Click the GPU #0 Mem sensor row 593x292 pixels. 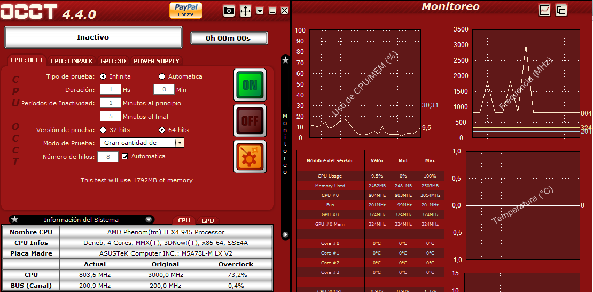point(371,224)
